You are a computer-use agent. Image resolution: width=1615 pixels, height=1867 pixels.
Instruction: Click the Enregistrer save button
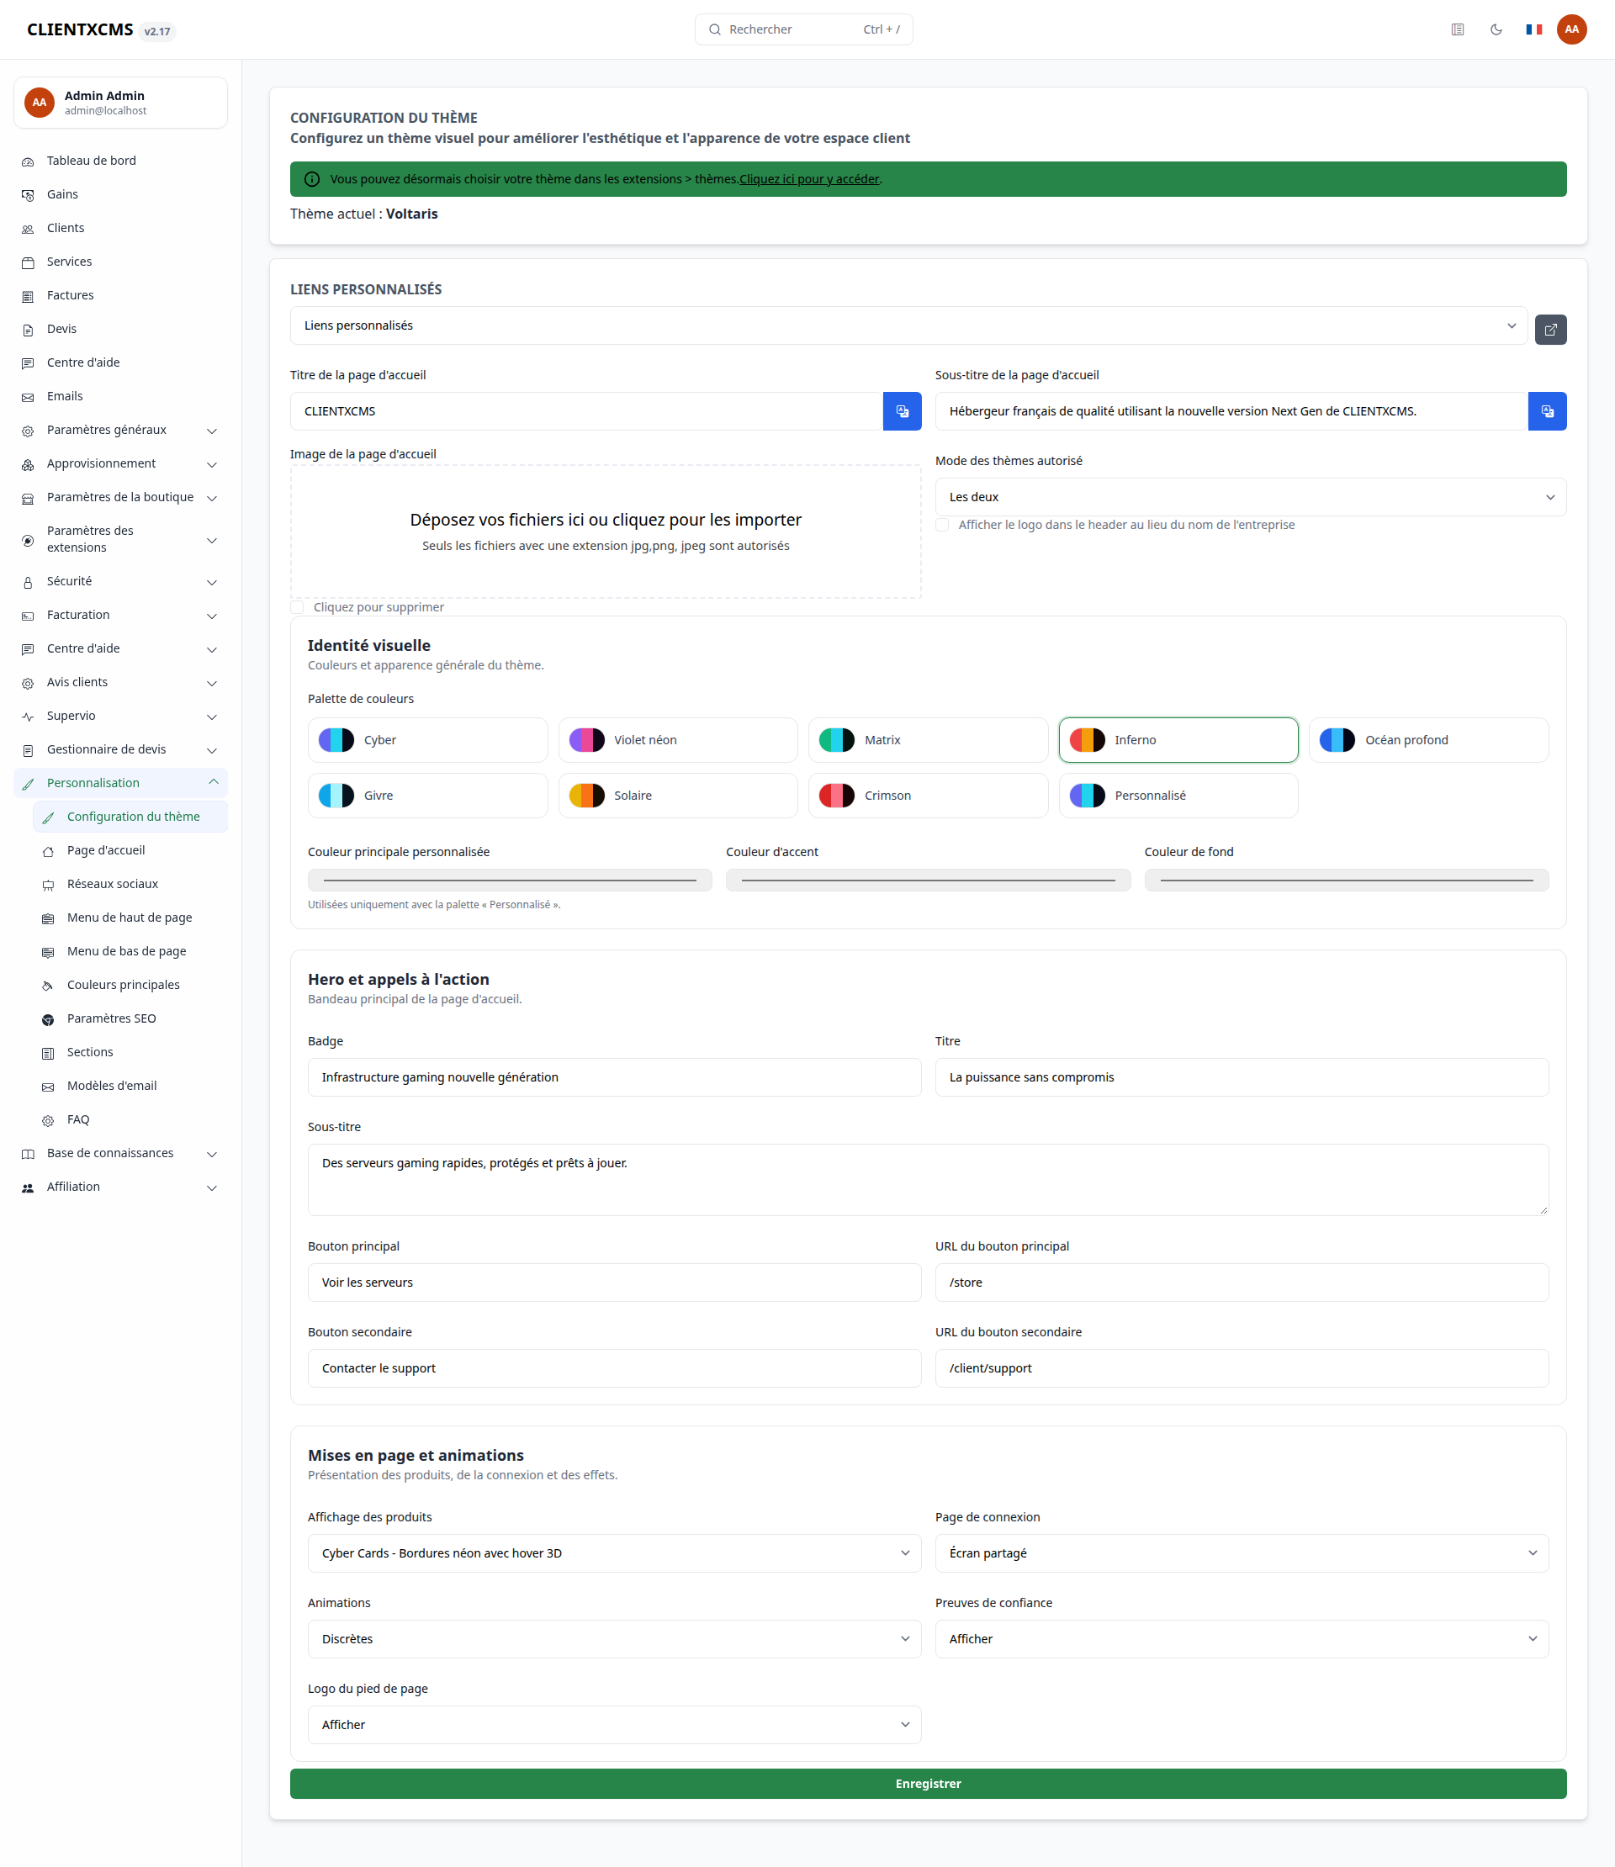point(927,1783)
